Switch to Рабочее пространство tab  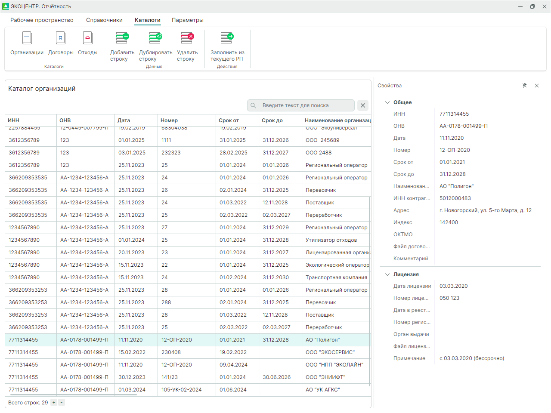click(42, 20)
